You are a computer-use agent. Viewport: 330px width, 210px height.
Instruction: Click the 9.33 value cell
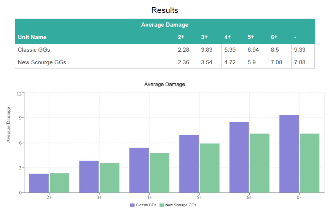tap(302, 50)
